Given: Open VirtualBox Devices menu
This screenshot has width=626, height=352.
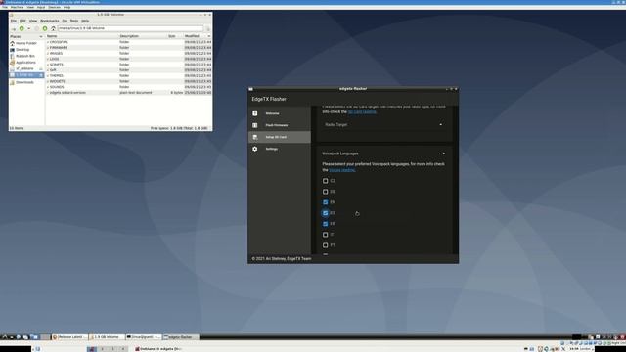Looking at the screenshot, I should [x=55, y=7].
